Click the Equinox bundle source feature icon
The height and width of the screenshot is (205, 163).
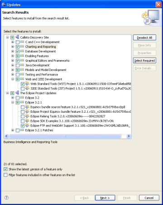[x=27, y=107]
